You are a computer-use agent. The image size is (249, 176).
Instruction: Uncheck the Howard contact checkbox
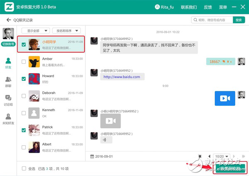tap(24, 79)
